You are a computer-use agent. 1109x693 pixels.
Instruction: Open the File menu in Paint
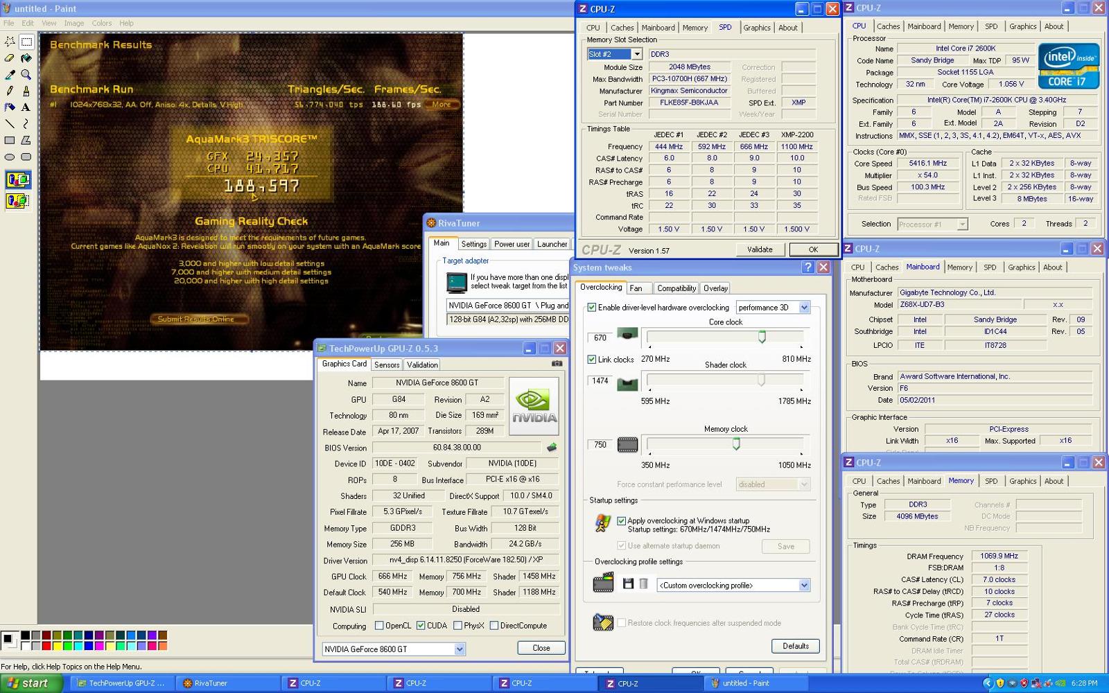[8, 23]
